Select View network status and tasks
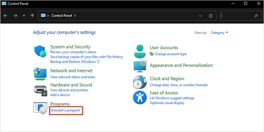 (73, 77)
